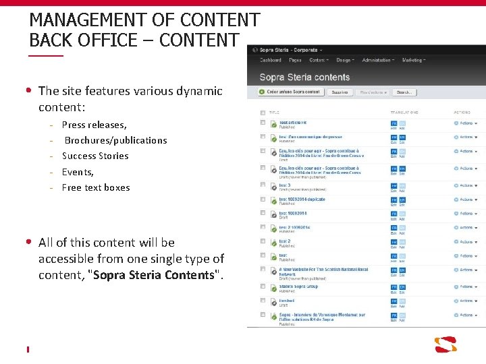
Task: Click the FR flag in the 'Draft (newer than published)' Eau row
Action: pyautogui.click(x=394, y=169)
